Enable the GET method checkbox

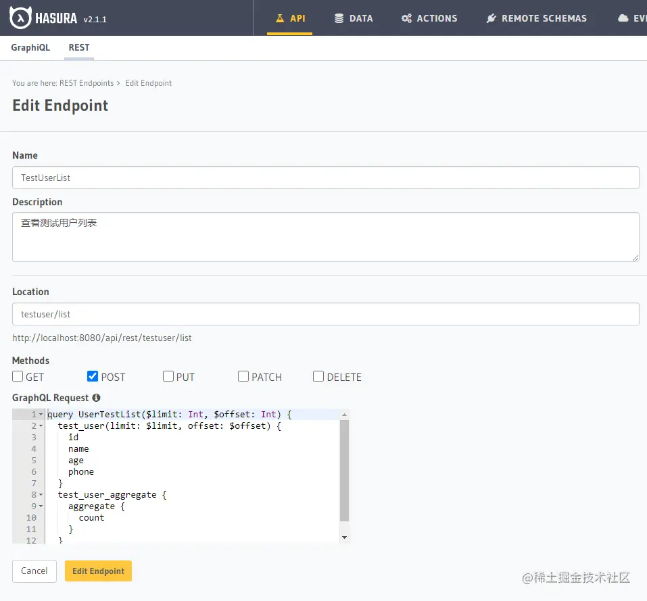(18, 376)
